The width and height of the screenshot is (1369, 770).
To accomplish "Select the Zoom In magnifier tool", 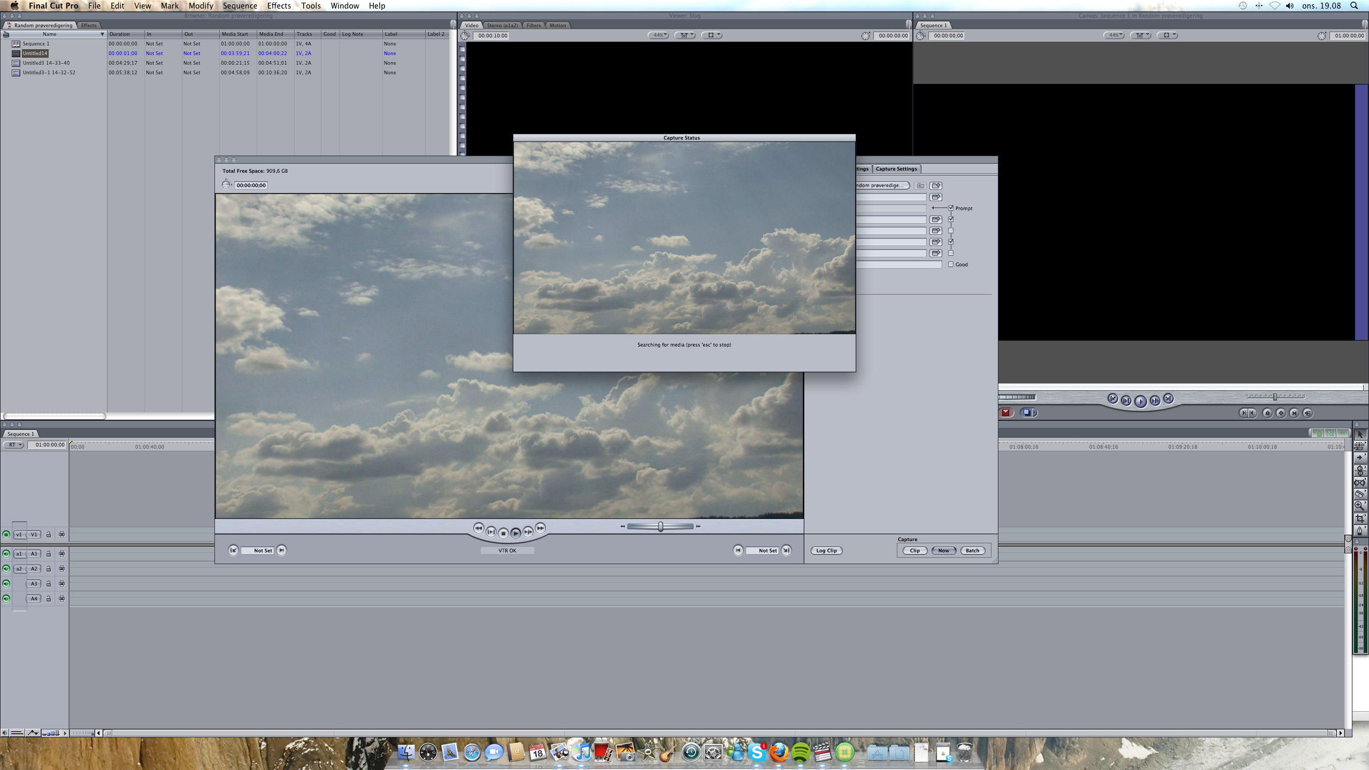I will tap(1360, 506).
